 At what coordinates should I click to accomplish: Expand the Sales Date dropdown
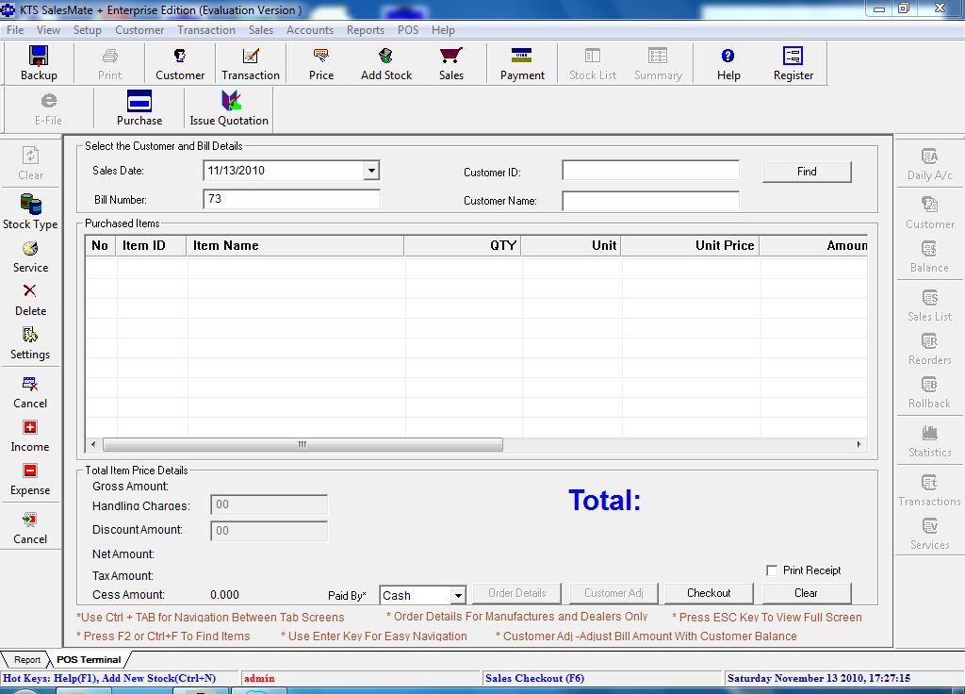(371, 171)
